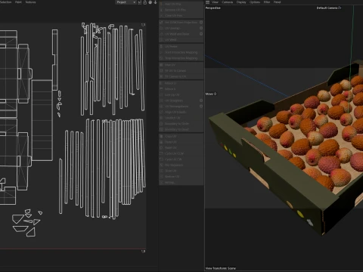Screen dimensions: 363x272
Task: Click the Unstitch UV command
Action: (181, 118)
